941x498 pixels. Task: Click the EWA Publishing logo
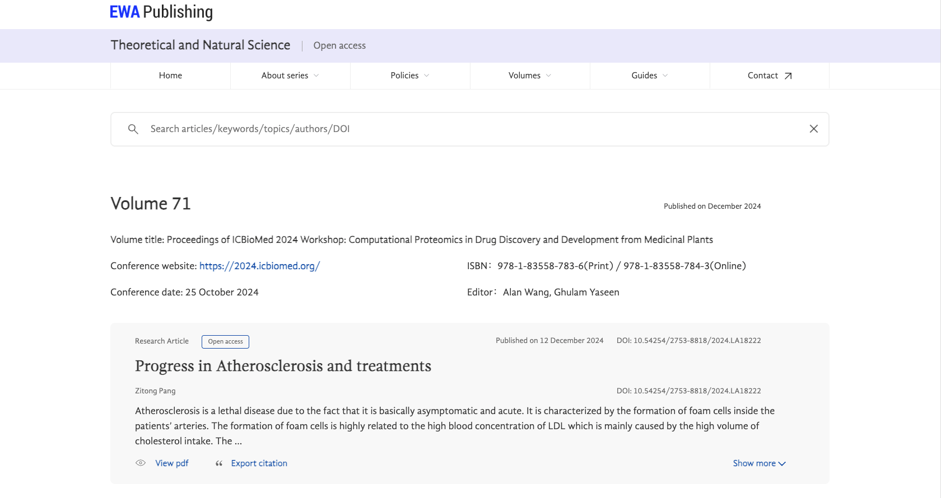click(161, 12)
